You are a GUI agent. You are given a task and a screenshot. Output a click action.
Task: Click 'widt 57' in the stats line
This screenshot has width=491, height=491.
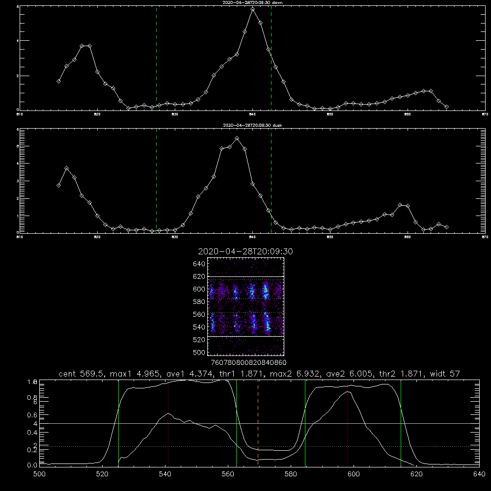pos(445,374)
